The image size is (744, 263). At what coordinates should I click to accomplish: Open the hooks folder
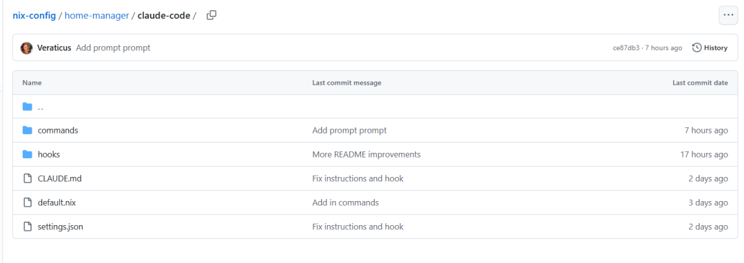point(49,154)
